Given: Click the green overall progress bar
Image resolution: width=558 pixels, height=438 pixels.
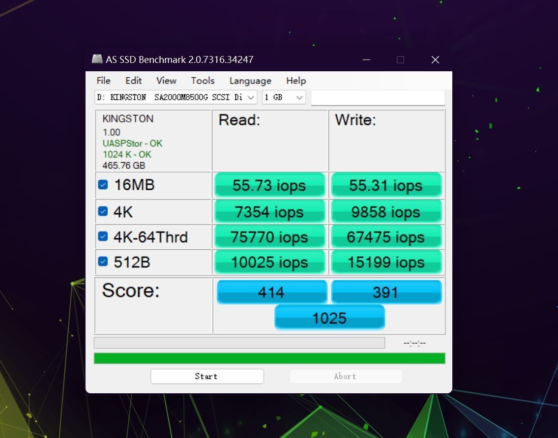Looking at the screenshot, I should (269, 358).
